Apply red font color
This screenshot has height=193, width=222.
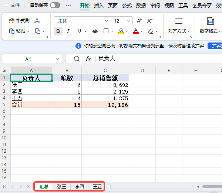136,31
